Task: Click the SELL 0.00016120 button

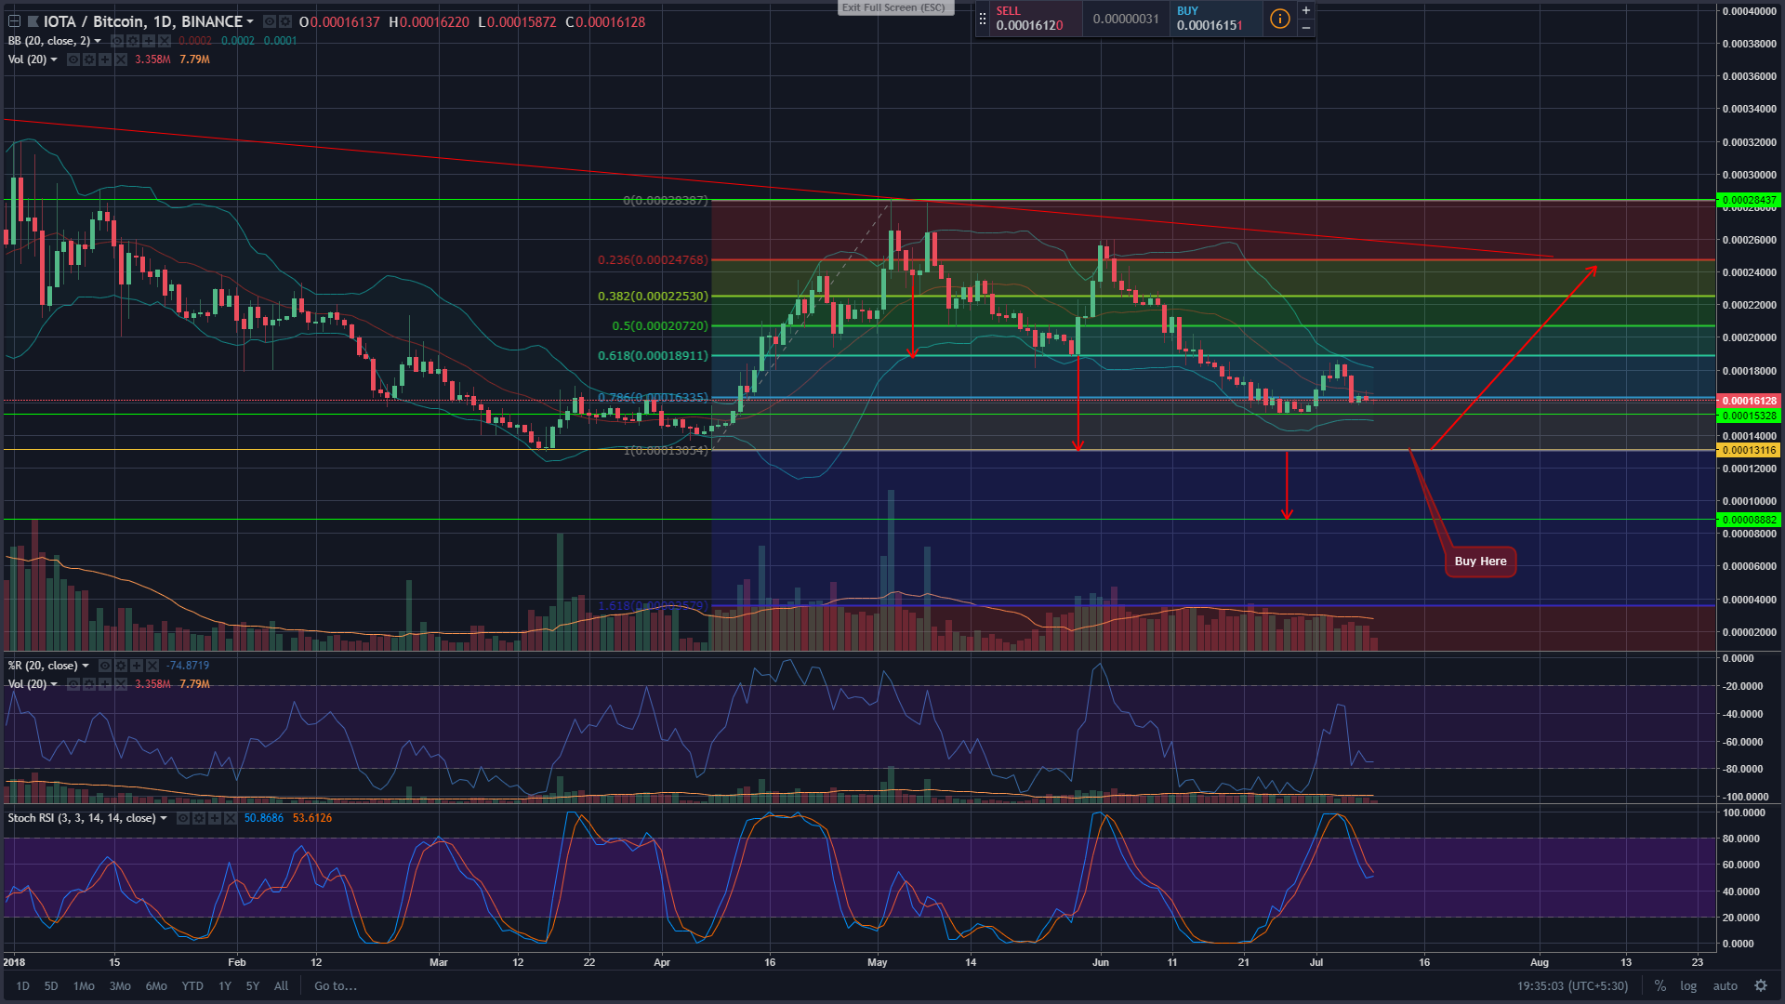Action: [1036, 19]
